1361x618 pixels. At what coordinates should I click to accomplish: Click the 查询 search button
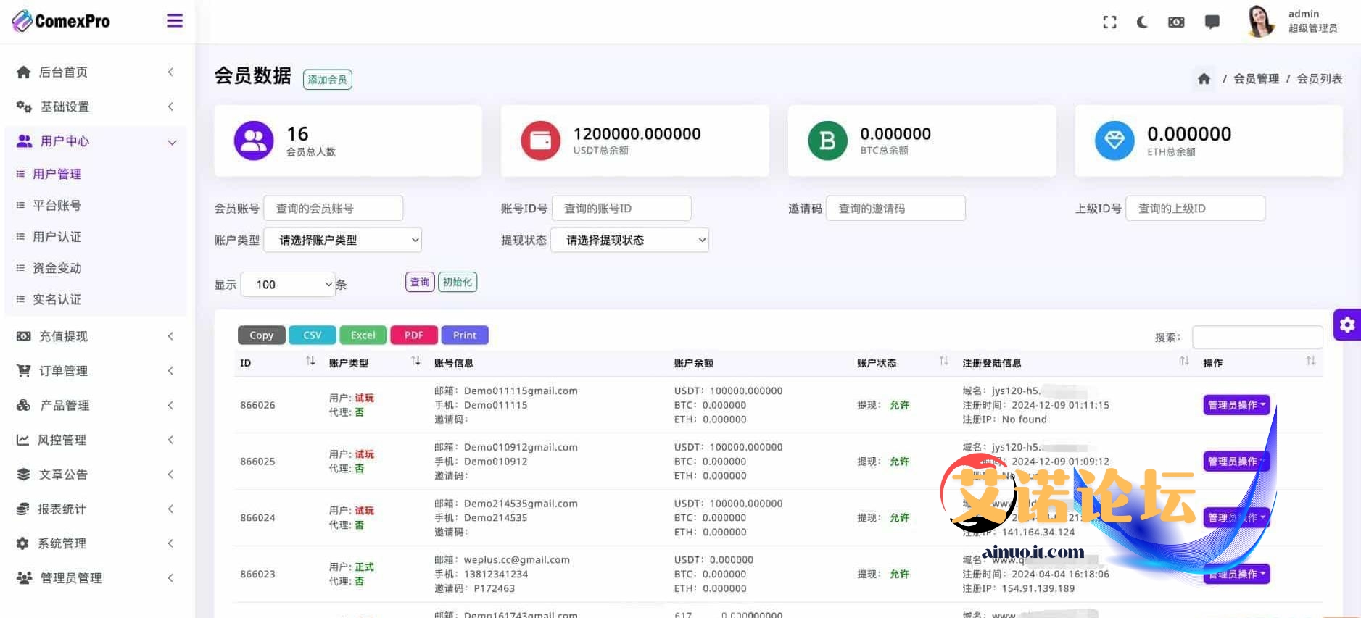(x=420, y=282)
